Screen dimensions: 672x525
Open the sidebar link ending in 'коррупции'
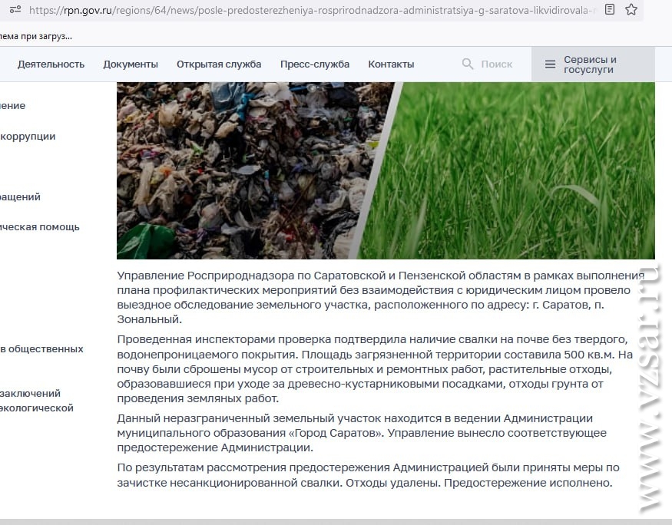[x=28, y=136]
